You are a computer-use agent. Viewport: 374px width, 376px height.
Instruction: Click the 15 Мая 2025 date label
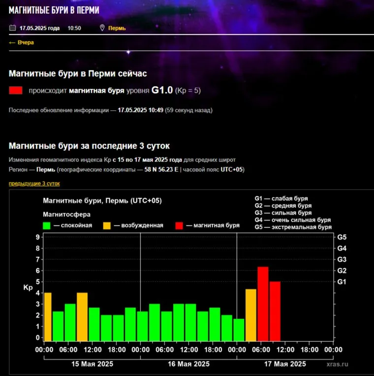pos(92,364)
